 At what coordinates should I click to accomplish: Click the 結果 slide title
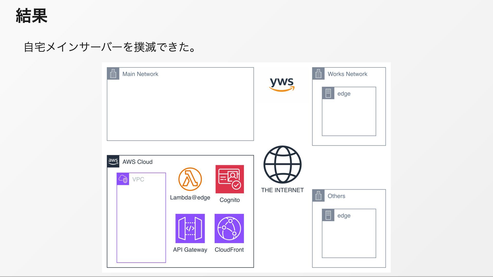[x=32, y=16]
